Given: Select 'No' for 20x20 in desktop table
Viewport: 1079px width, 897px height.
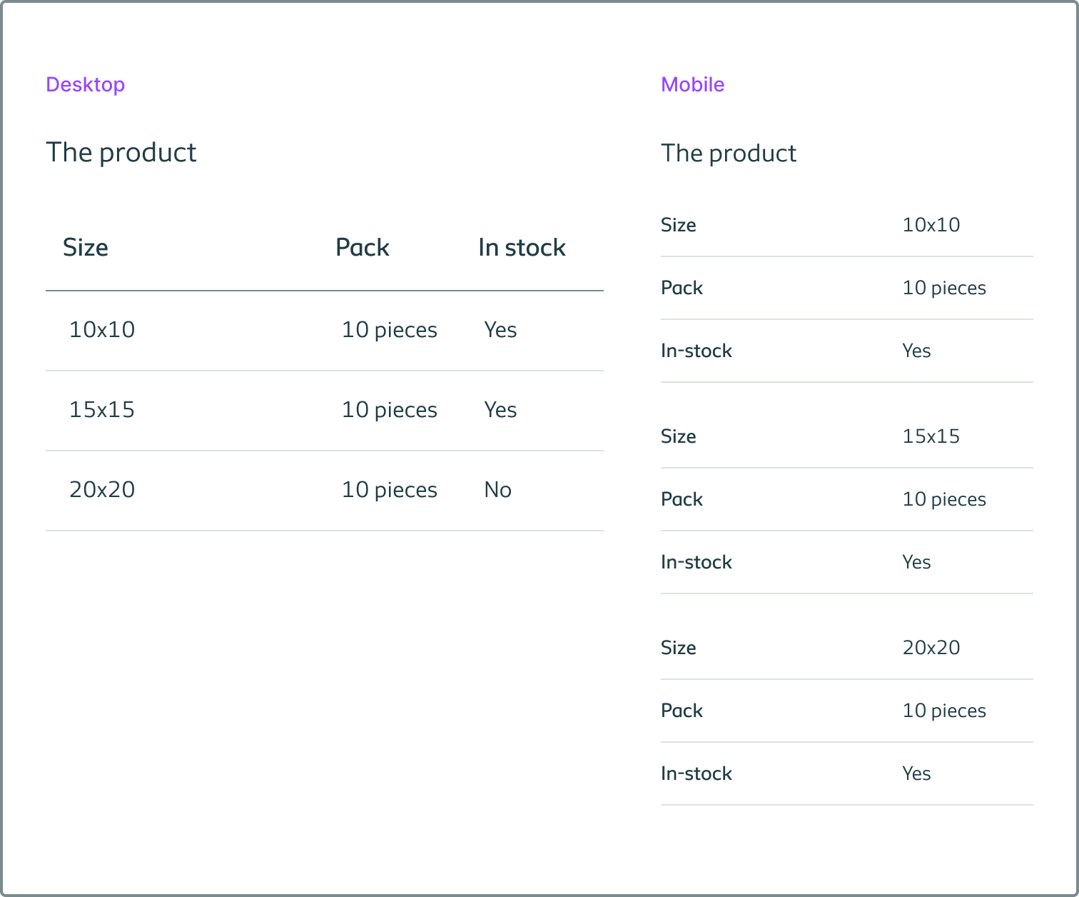Looking at the screenshot, I should pos(497,489).
